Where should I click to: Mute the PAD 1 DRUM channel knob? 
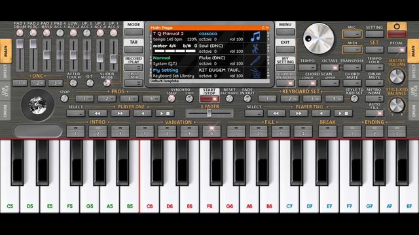click(x=20, y=33)
